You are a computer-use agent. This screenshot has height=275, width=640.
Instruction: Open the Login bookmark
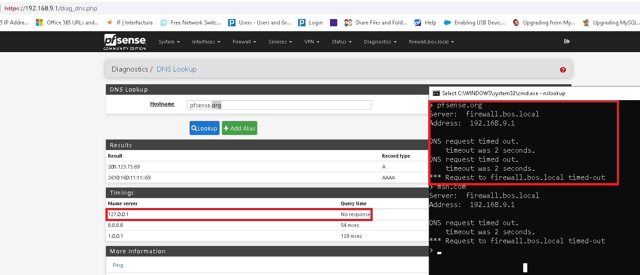pos(310,22)
